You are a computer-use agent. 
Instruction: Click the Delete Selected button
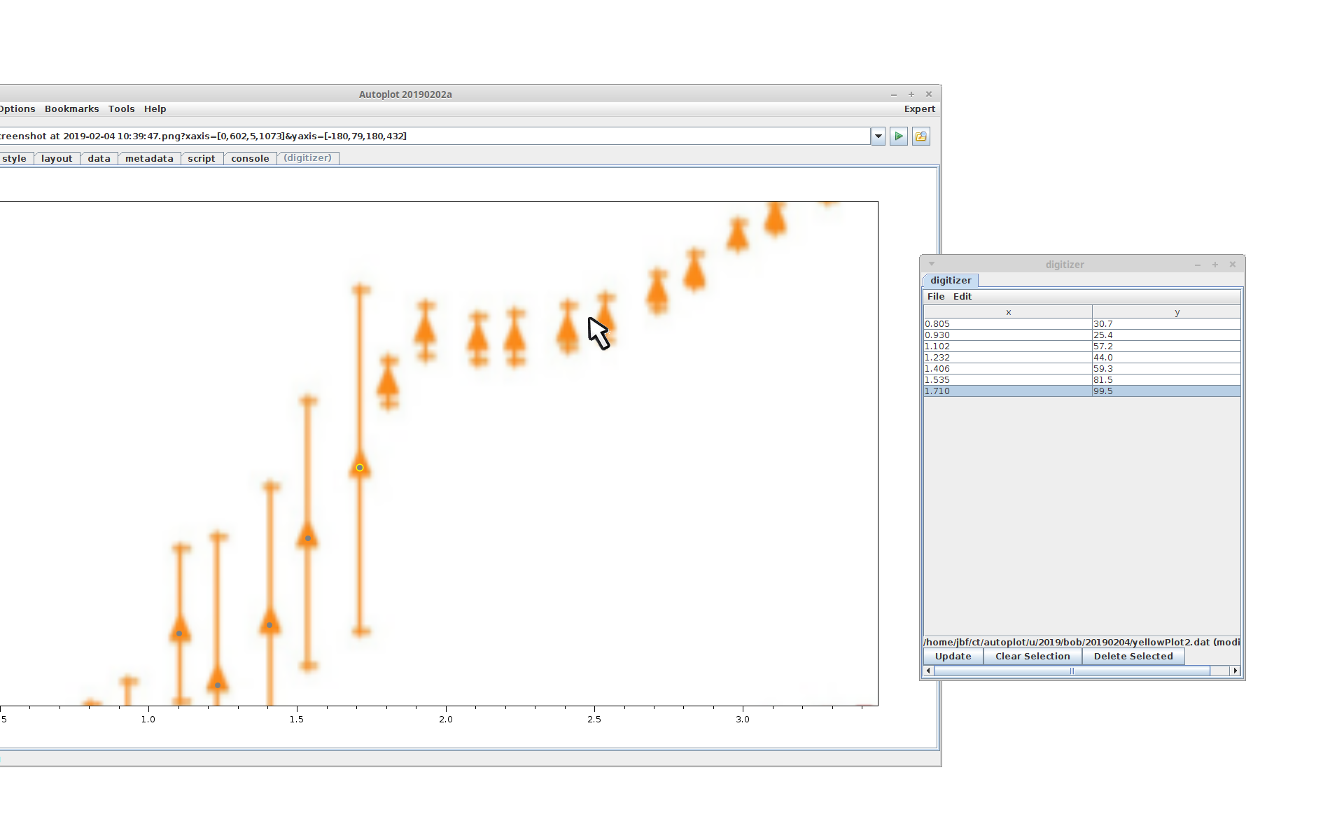pos(1133,657)
